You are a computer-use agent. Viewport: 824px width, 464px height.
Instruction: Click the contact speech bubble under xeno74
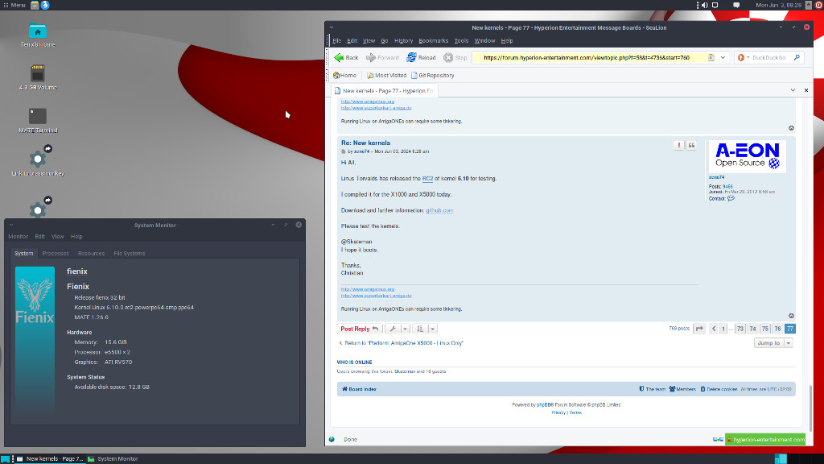731,198
